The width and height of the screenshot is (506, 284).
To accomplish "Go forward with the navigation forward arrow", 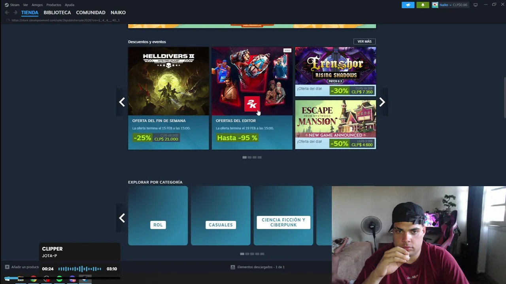I will tap(15, 13).
